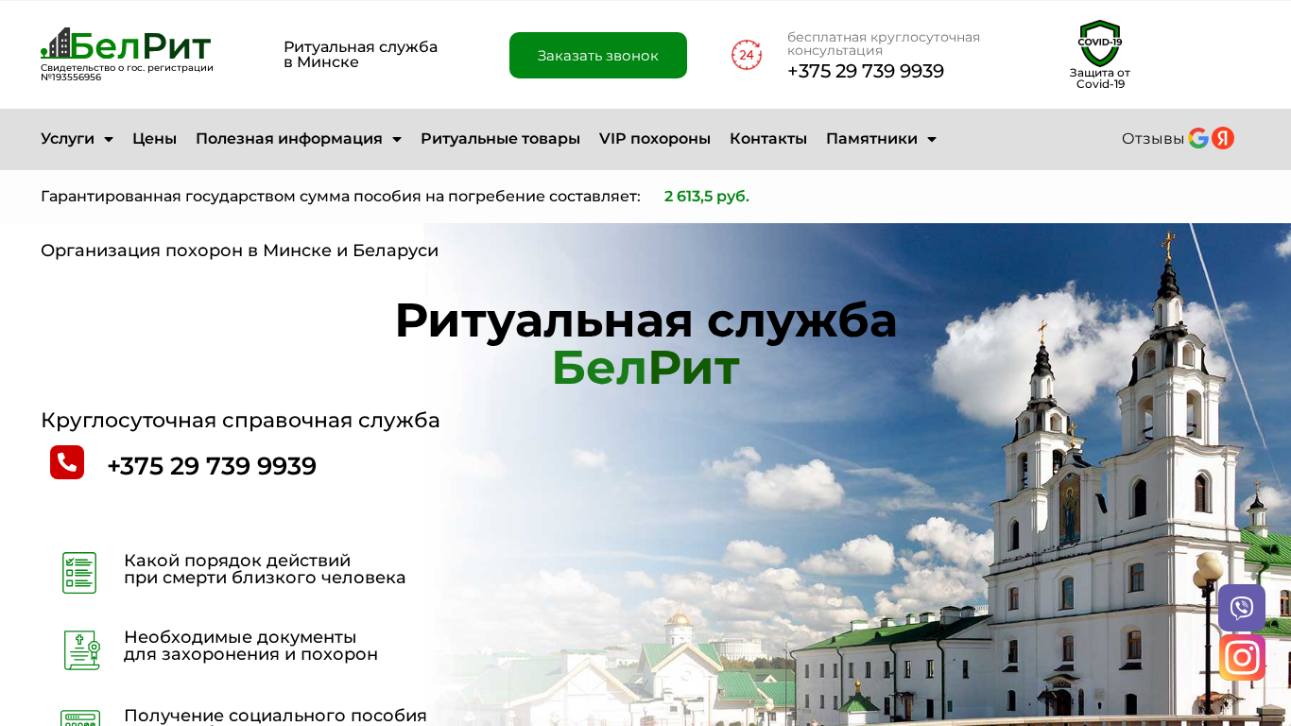Screen dimensions: 1291x726
Task: Expand the Памятники dropdown arrow
Action: (x=932, y=140)
